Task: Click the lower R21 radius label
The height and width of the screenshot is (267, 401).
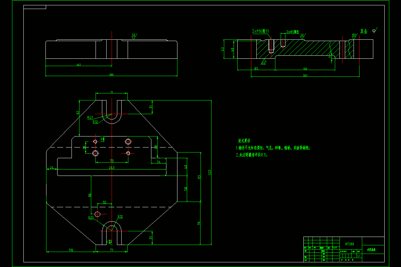Action: pos(91,218)
